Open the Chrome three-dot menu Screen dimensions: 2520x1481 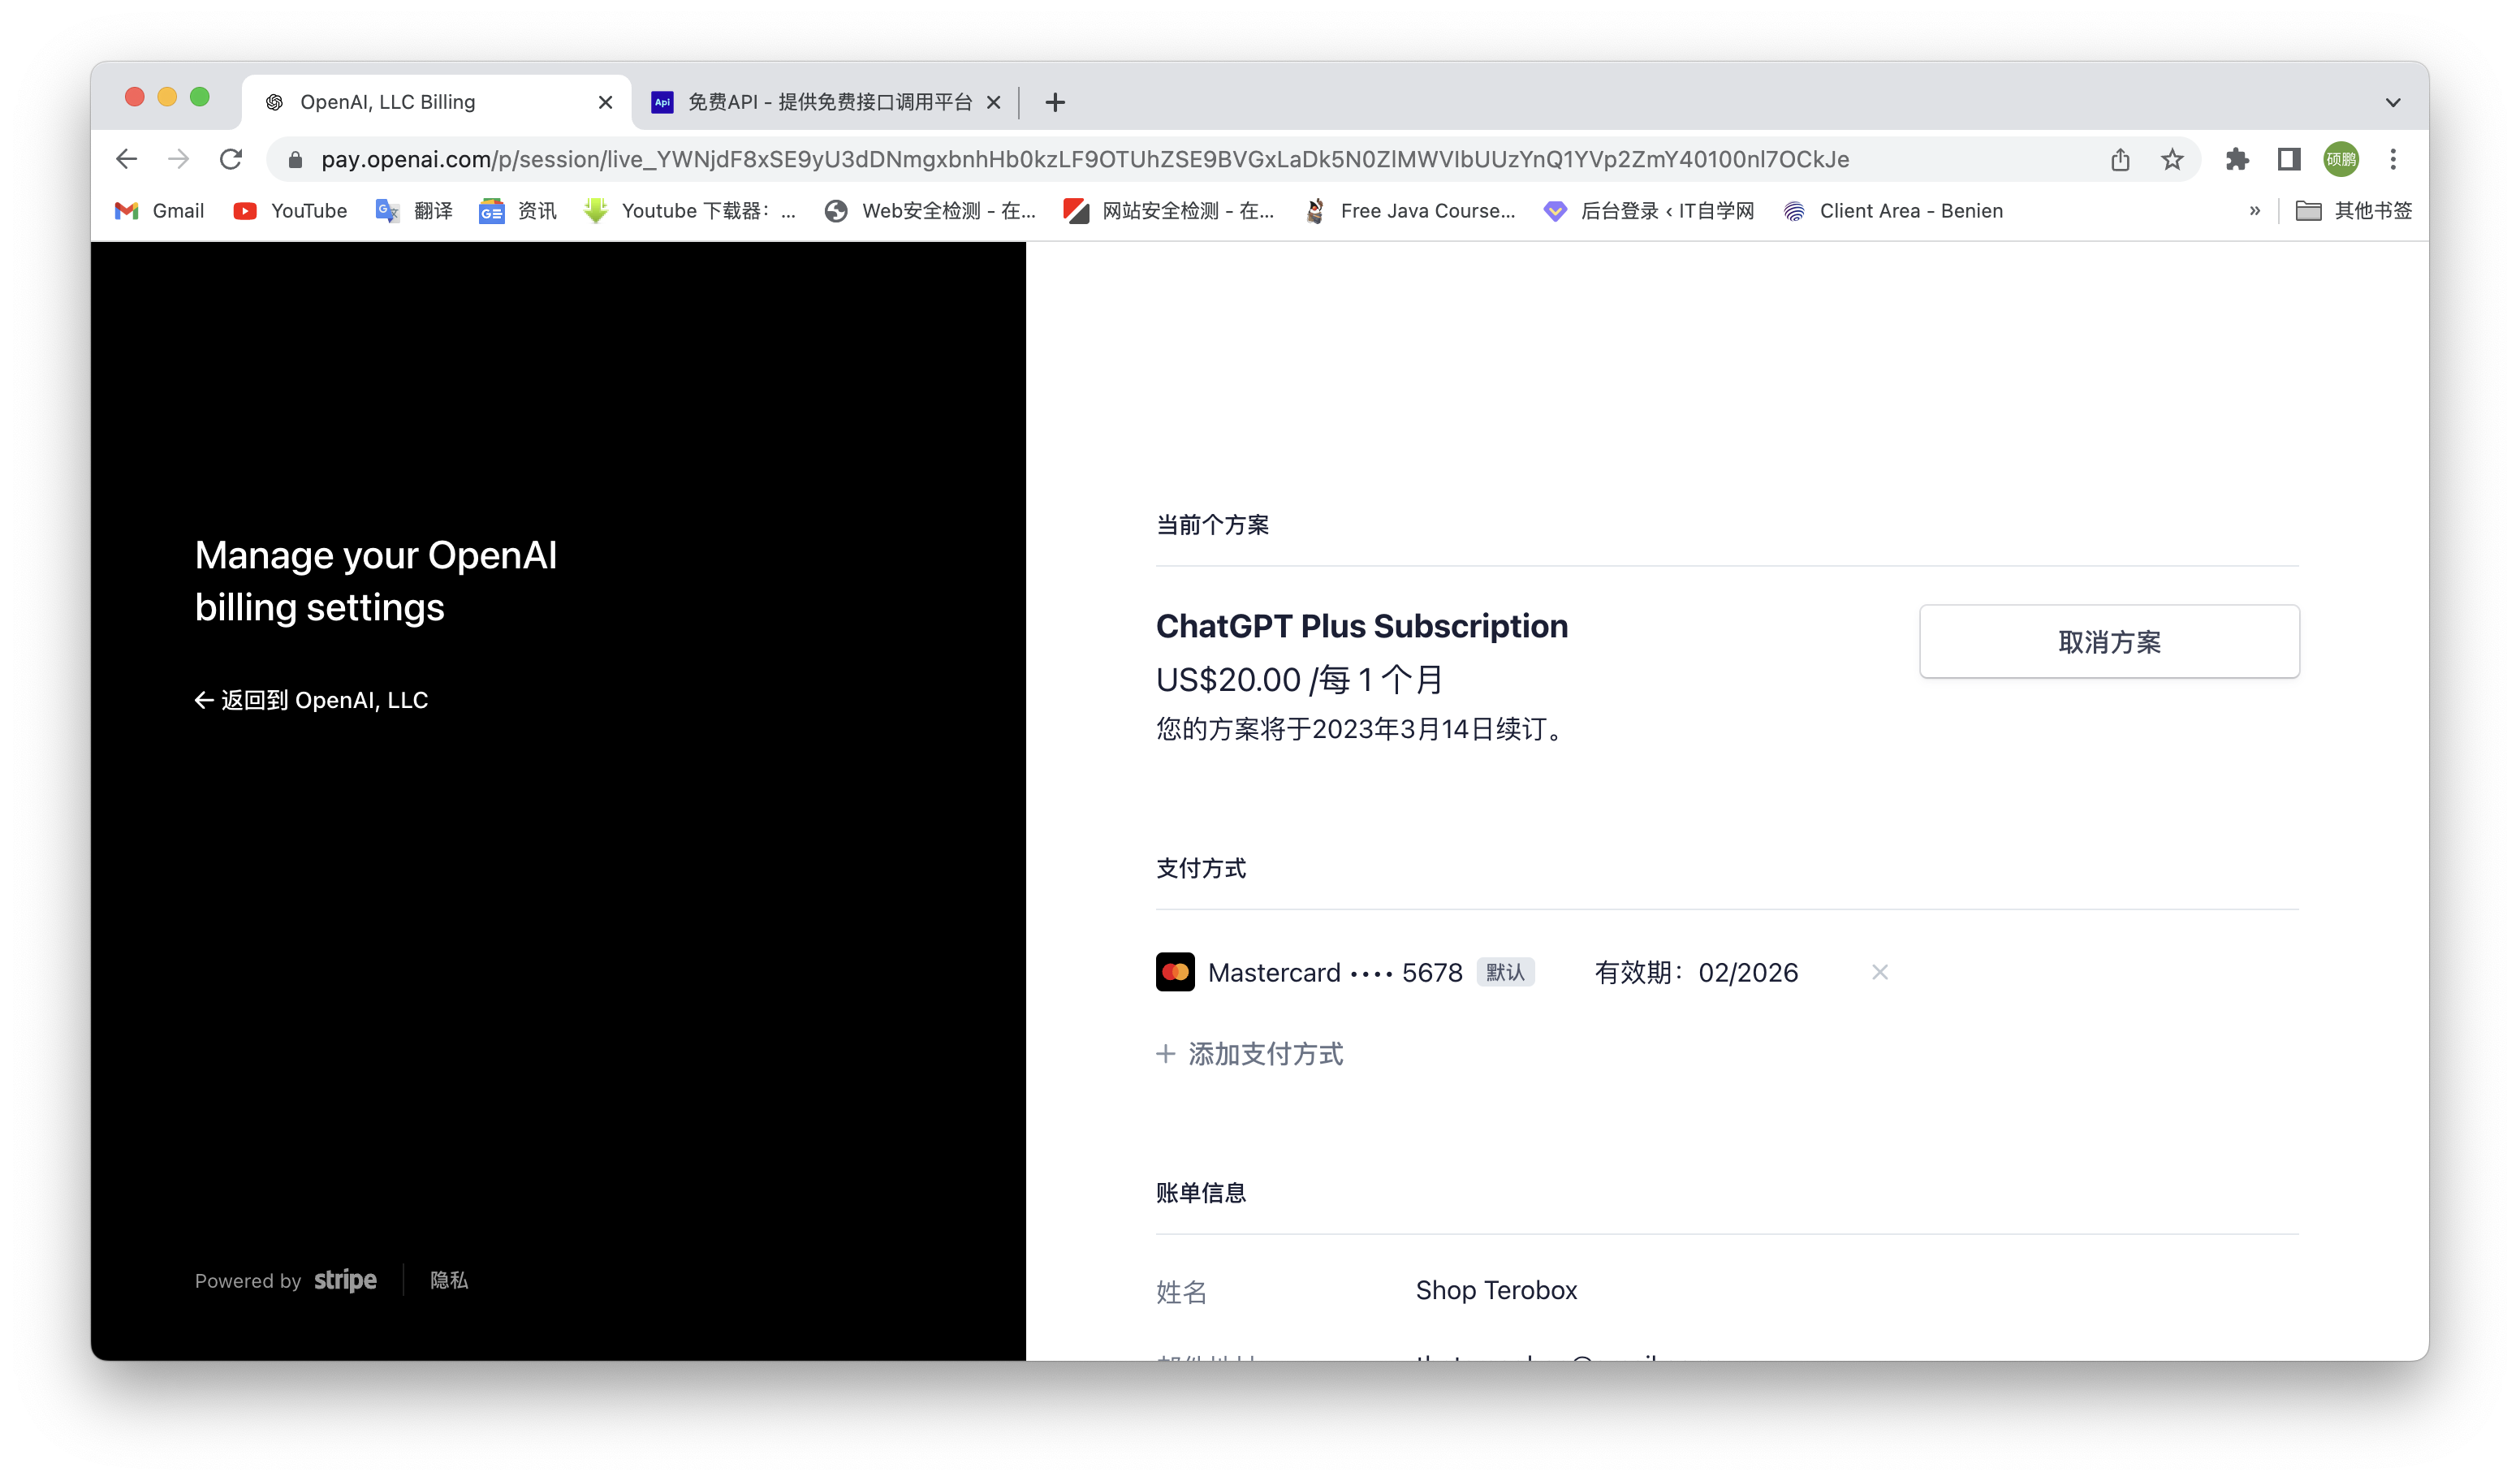coord(2393,159)
